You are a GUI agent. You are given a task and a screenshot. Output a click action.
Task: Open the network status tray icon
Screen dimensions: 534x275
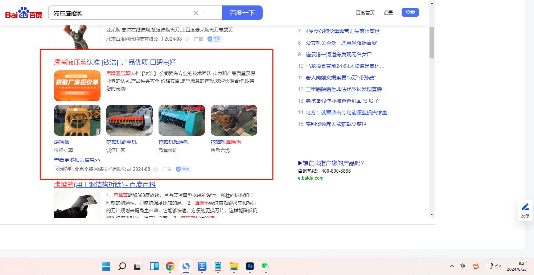coord(489,266)
